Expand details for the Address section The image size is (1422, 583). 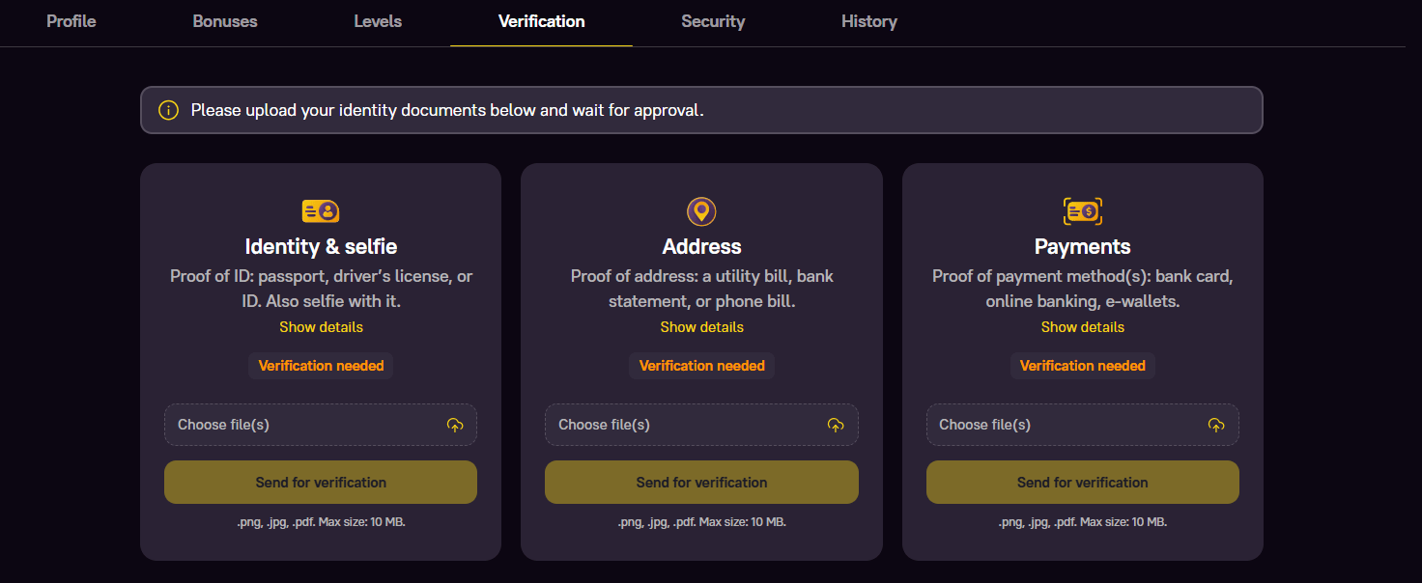[701, 326]
